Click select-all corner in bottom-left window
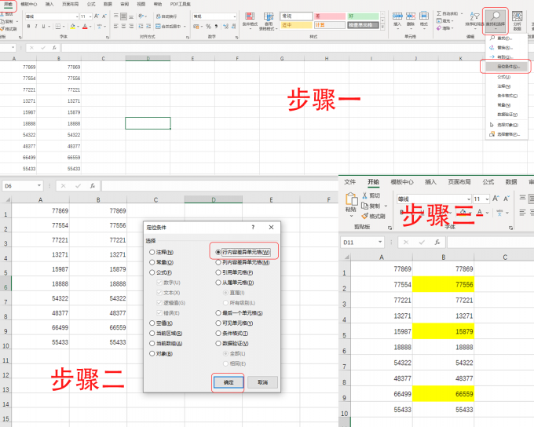 (6, 200)
